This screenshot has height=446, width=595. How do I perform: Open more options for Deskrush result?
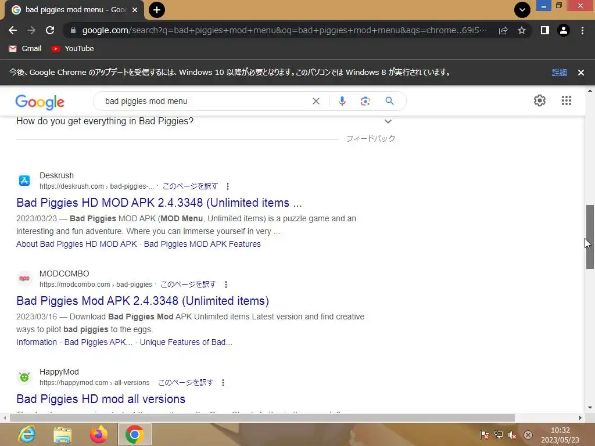pos(228,186)
